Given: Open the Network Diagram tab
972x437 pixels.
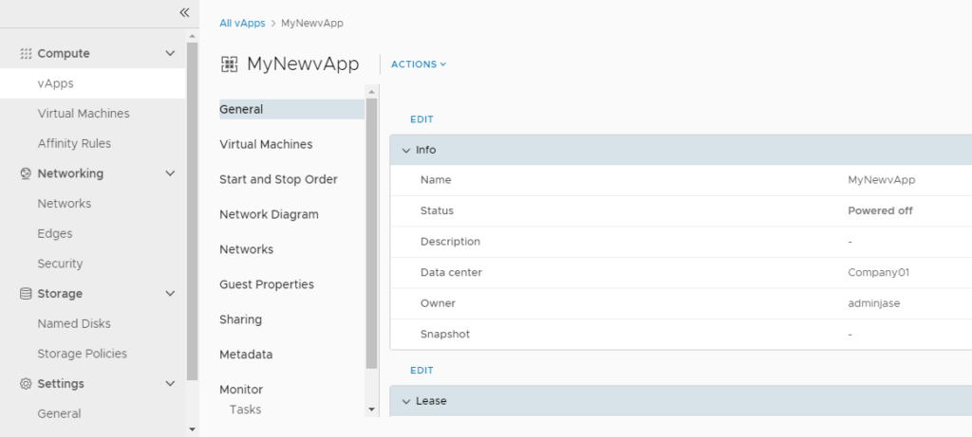Looking at the screenshot, I should [x=269, y=215].
